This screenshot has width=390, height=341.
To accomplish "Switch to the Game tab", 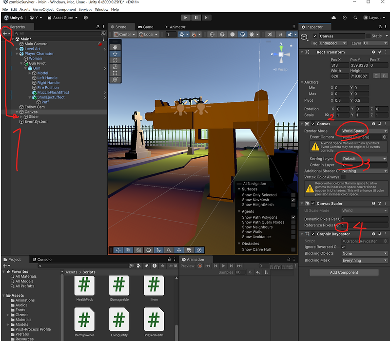I will [x=145, y=27].
